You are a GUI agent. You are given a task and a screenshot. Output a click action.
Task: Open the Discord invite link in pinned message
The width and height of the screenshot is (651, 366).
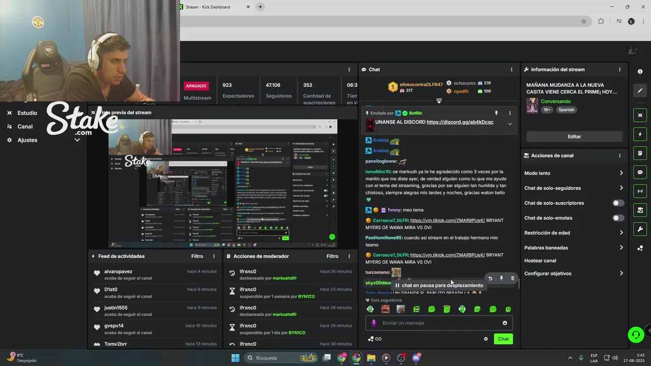460,122
